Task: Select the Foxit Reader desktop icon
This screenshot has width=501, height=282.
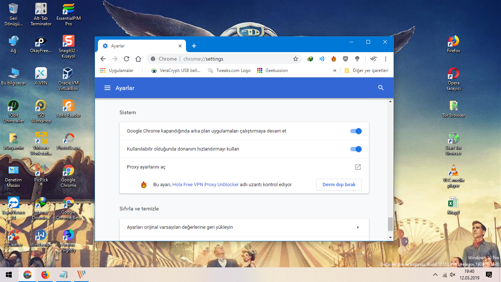Action: click(x=68, y=109)
